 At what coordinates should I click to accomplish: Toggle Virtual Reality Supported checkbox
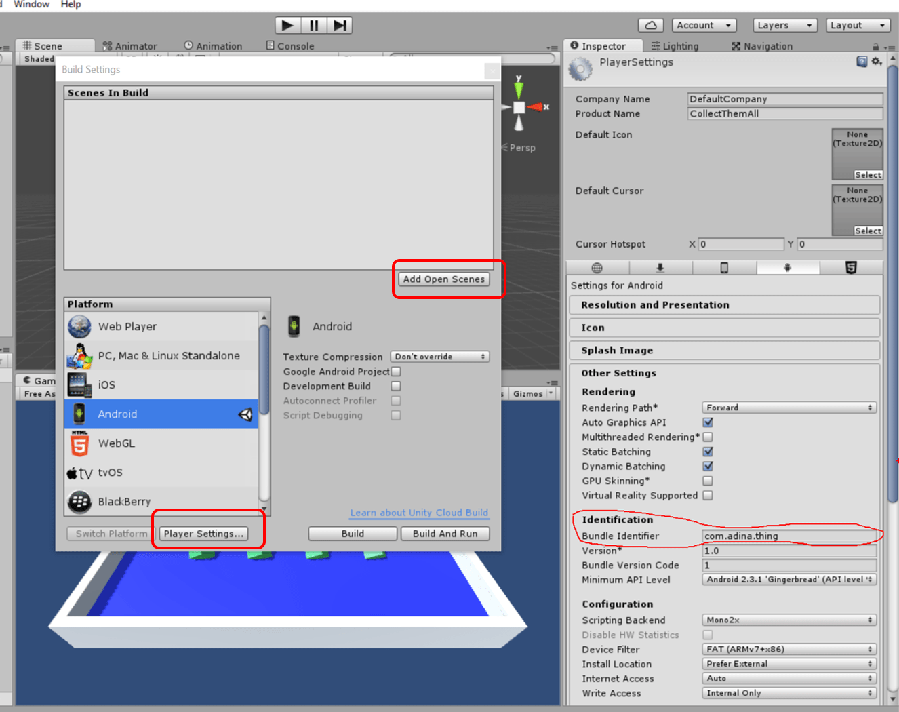[708, 496]
